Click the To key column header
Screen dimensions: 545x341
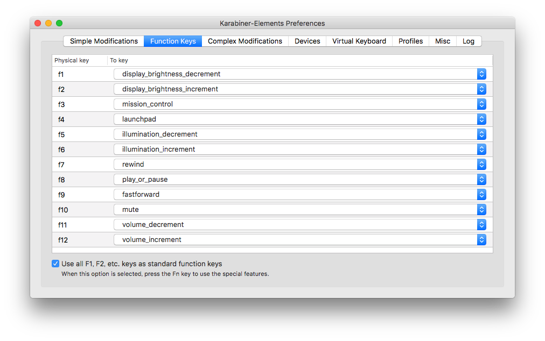pyautogui.click(x=119, y=60)
